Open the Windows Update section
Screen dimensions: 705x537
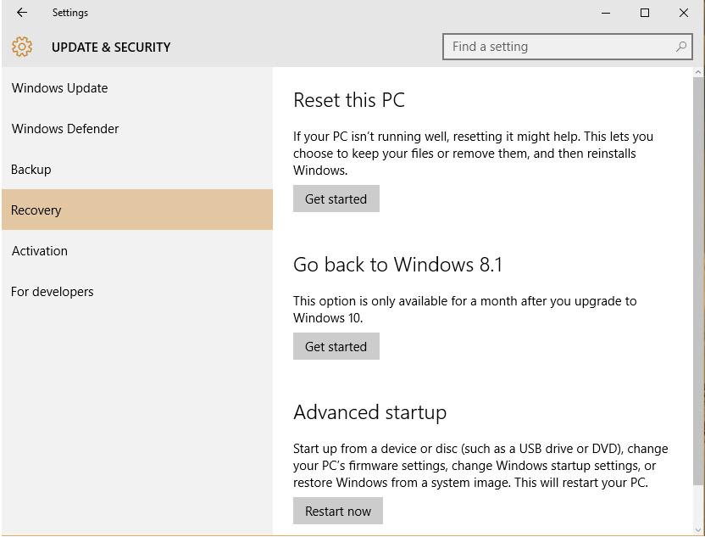point(59,88)
